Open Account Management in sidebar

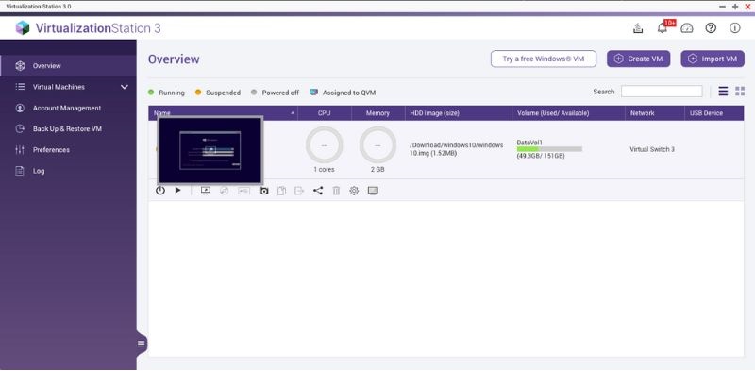click(x=67, y=108)
